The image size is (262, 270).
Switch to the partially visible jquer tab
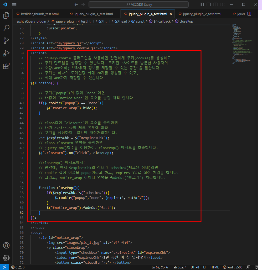click(239, 14)
